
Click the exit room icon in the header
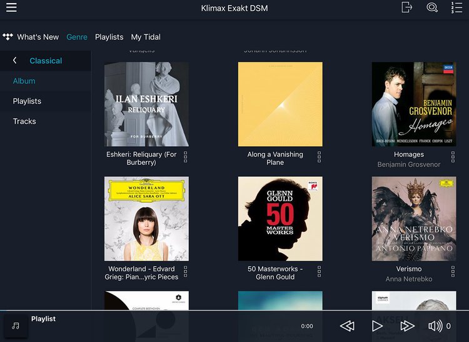[406, 8]
